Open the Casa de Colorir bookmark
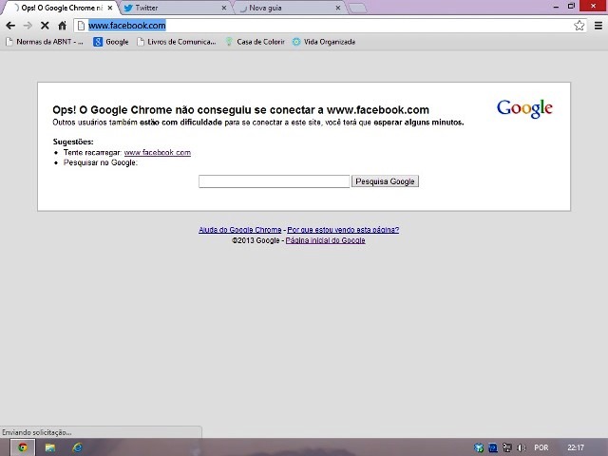Viewport: 608px width, 456px height. click(256, 42)
